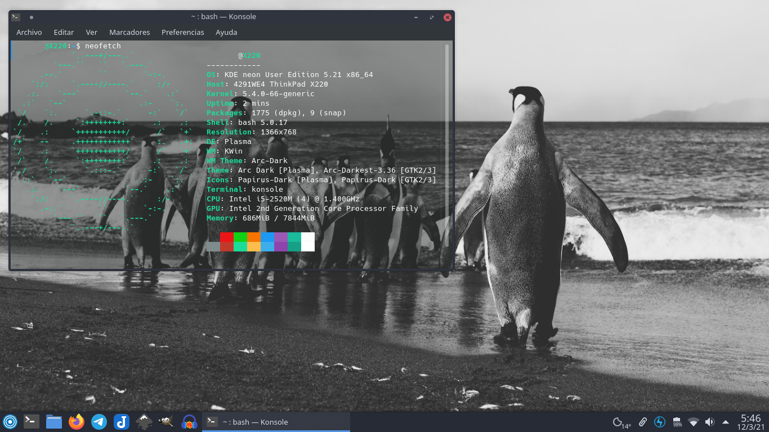Click the gray palette block

point(213,246)
